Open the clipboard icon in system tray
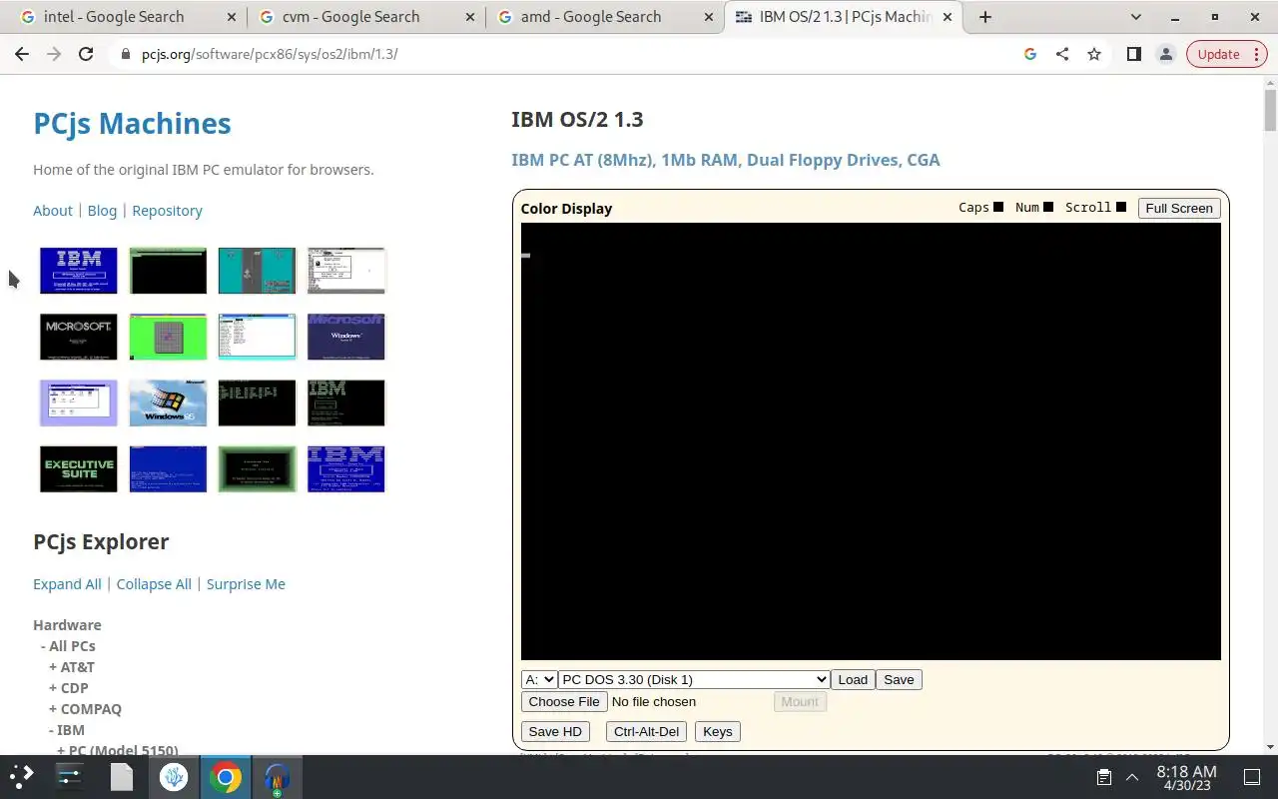Screen dimensions: 1278x799 pos(1103,777)
